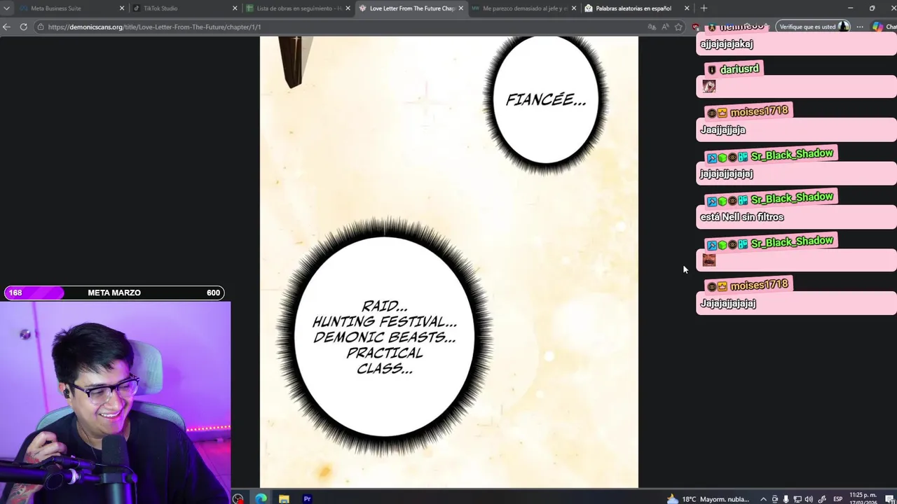Click dariusrd's chat username
Image resolution: width=897 pixels, height=504 pixels.
click(x=739, y=69)
